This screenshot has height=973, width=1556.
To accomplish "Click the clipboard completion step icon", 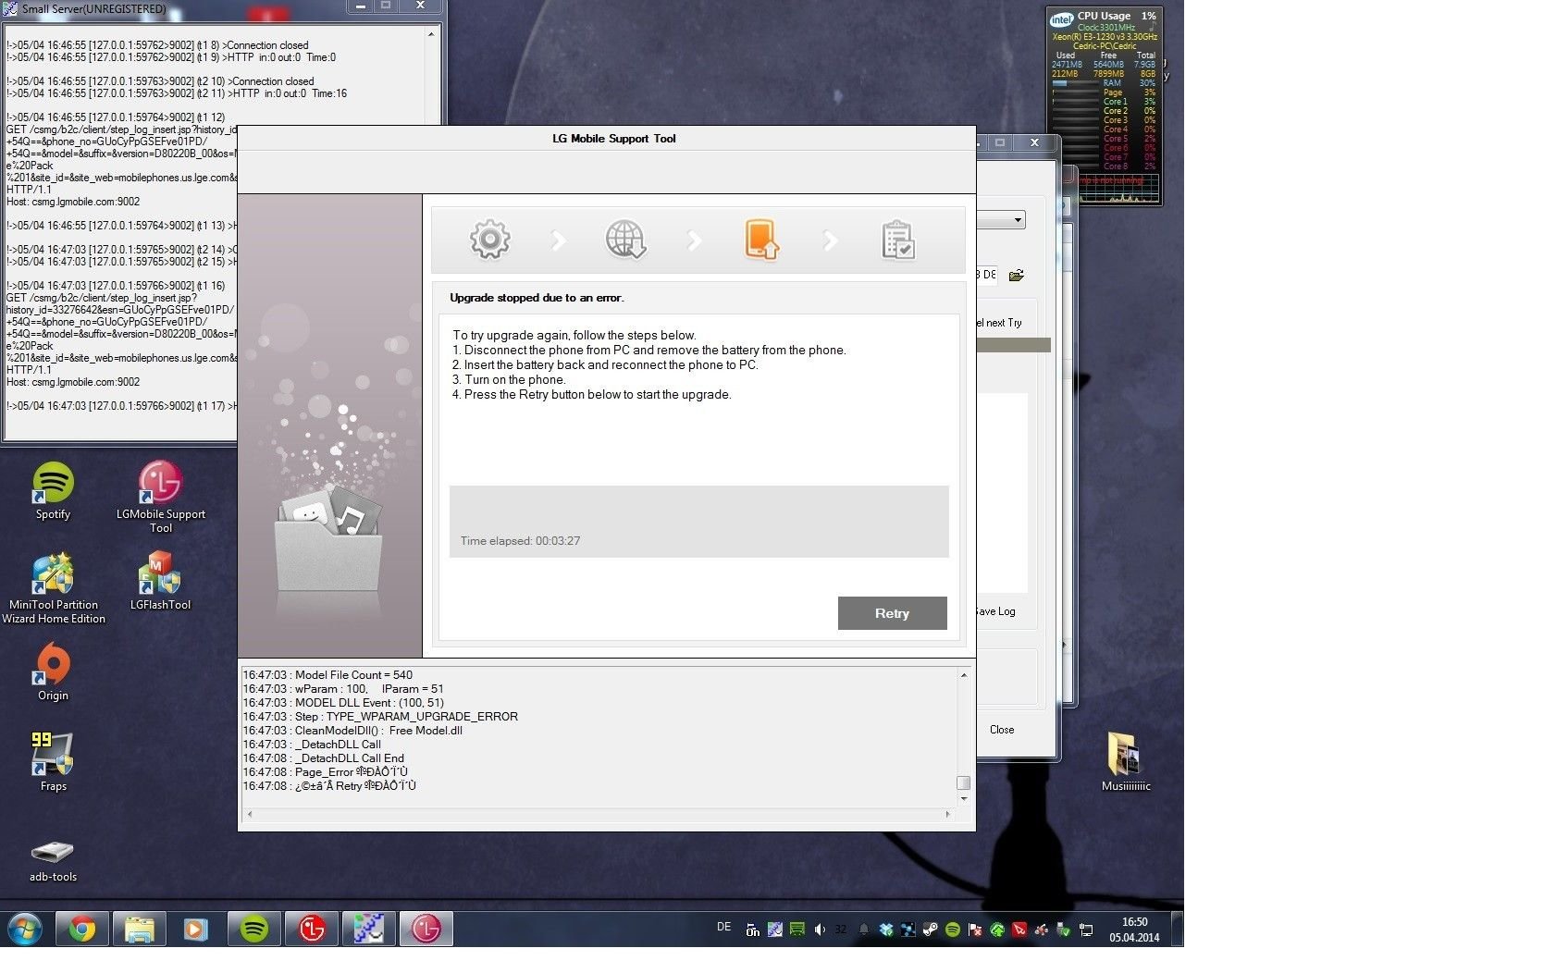I will [898, 240].
